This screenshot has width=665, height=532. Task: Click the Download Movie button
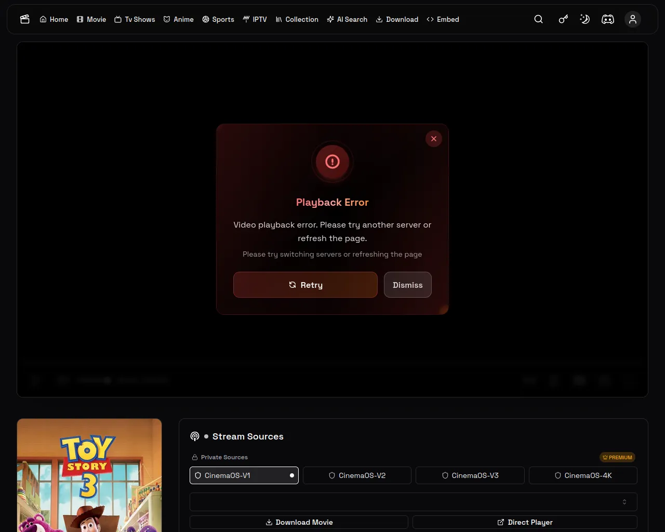pos(299,522)
